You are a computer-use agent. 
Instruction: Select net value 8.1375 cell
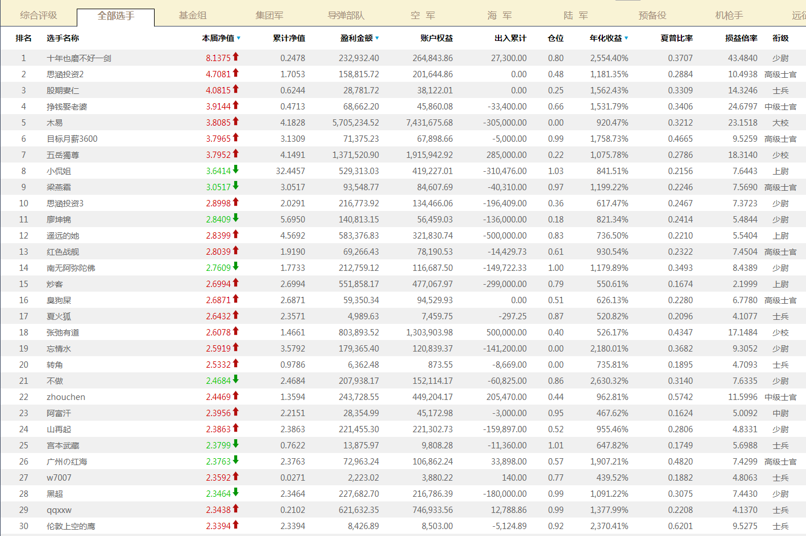[x=218, y=58]
